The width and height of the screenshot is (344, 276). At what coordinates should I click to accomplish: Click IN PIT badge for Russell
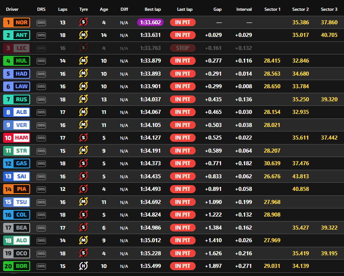pyautogui.click(x=183, y=100)
